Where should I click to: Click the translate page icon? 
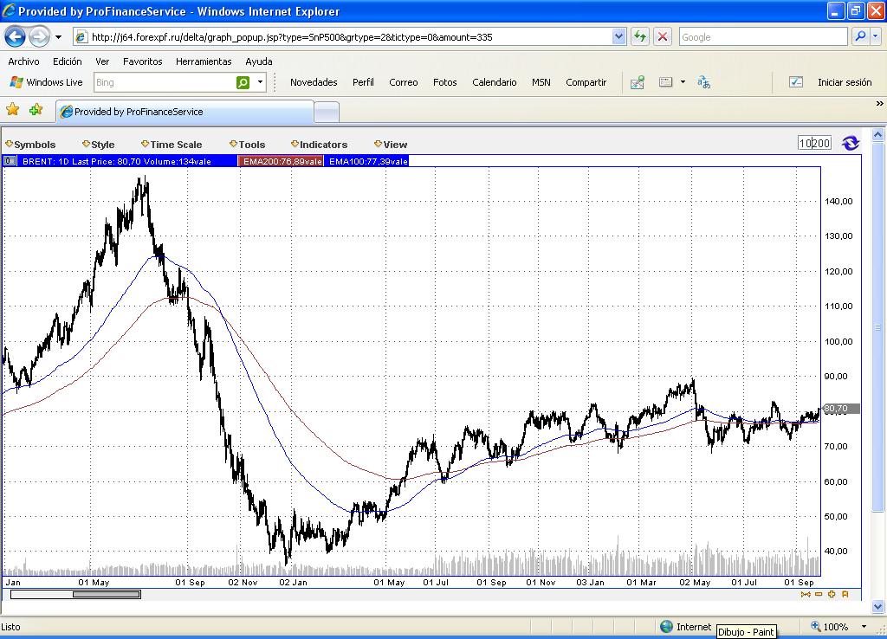(x=703, y=82)
